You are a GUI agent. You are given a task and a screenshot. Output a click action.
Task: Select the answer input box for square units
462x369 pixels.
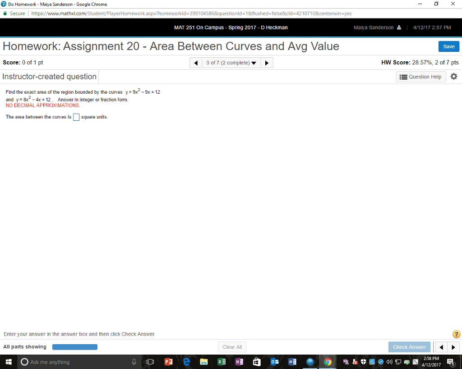pyautogui.click(x=76, y=117)
